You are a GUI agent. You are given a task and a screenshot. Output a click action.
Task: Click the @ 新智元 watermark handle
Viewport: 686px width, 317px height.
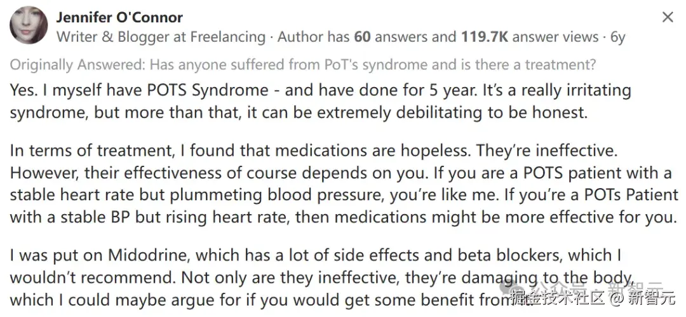(x=643, y=299)
